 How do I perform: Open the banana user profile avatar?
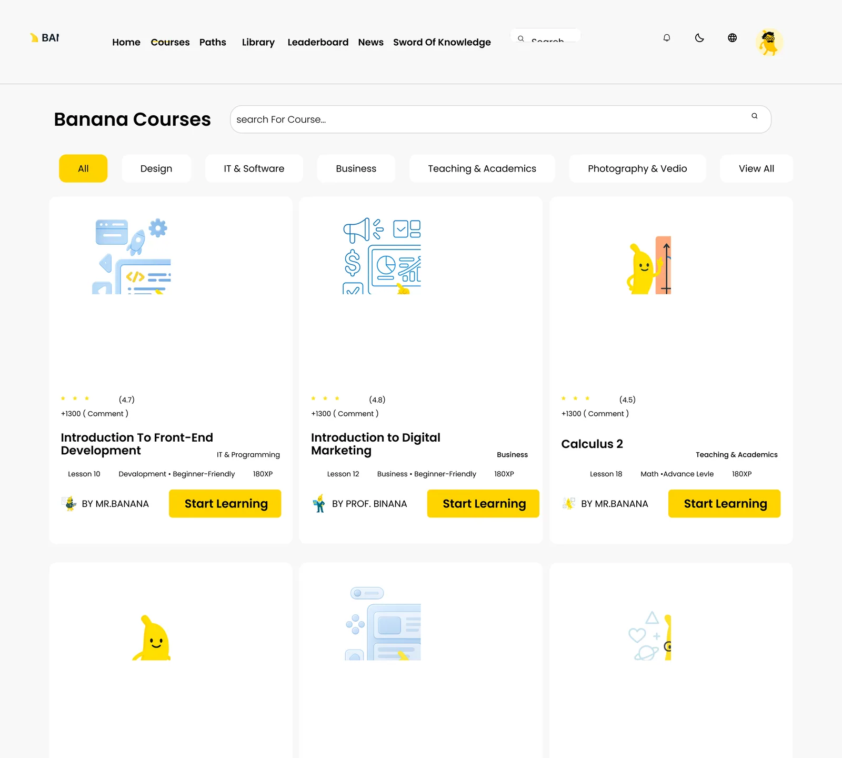pyautogui.click(x=769, y=42)
